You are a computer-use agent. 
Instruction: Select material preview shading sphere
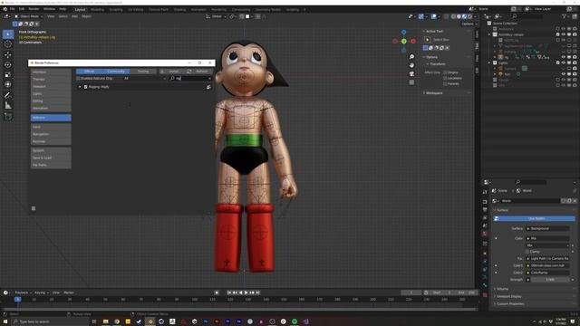point(464,16)
